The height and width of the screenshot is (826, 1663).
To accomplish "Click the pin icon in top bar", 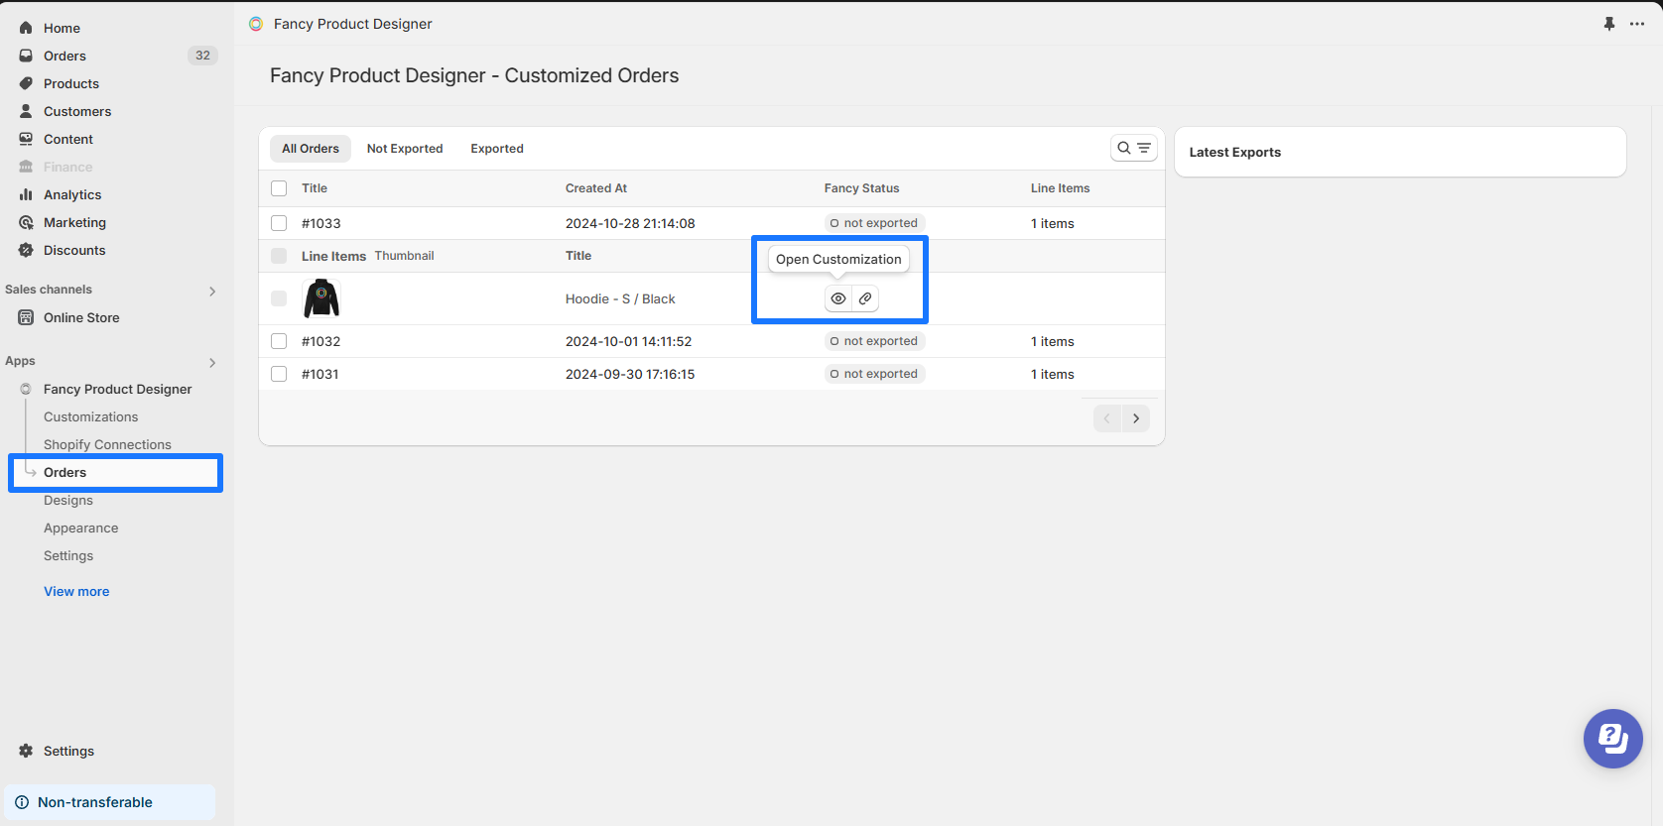I will pyautogui.click(x=1609, y=24).
